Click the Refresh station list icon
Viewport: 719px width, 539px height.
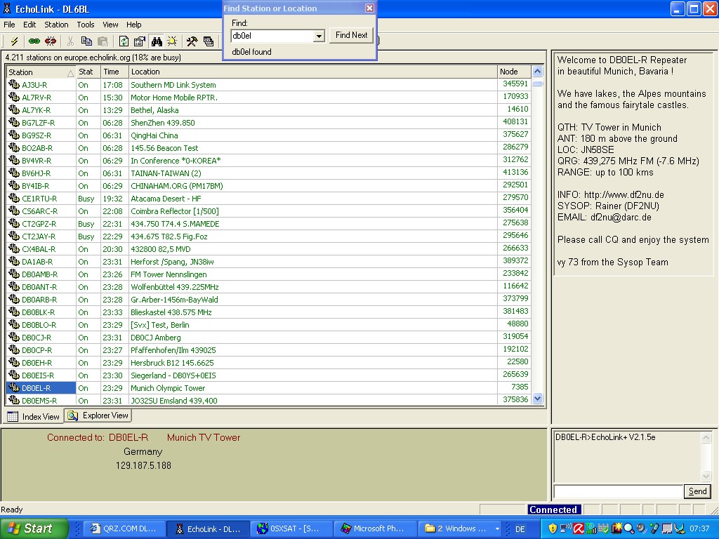[x=124, y=41]
